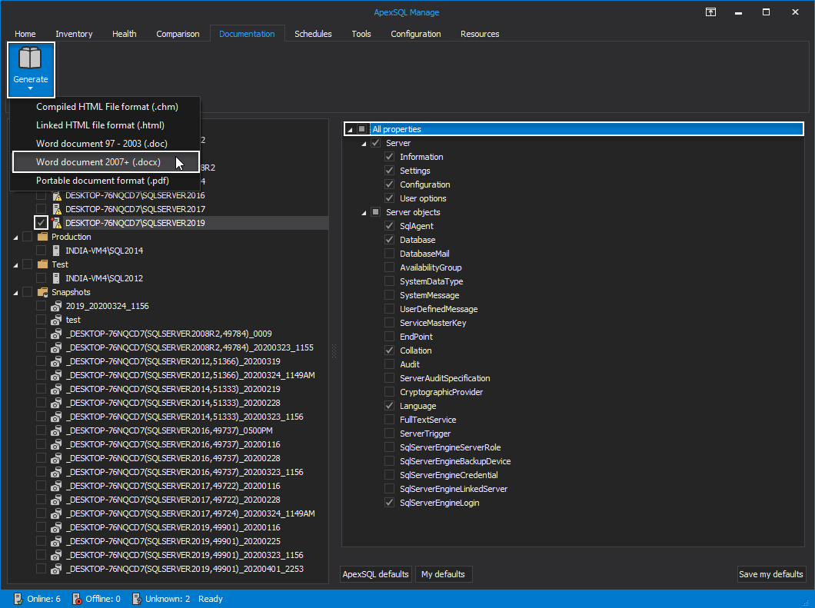Open the Tools tab
This screenshot has height=608, width=815.
pyautogui.click(x=361, y=34)
